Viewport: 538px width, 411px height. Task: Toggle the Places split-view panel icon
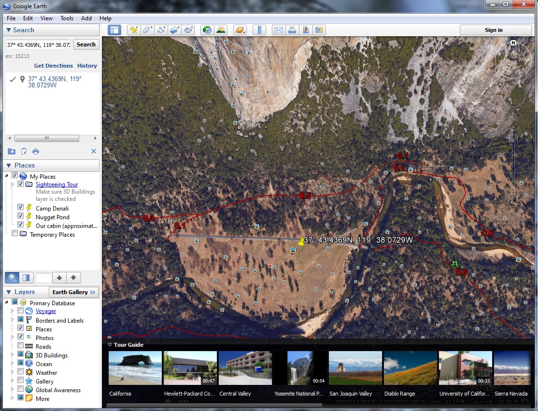26,278
